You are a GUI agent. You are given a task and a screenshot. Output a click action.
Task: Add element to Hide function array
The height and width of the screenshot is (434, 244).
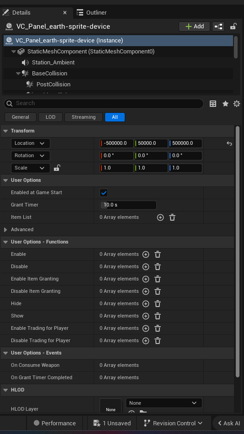click(146, 304)
